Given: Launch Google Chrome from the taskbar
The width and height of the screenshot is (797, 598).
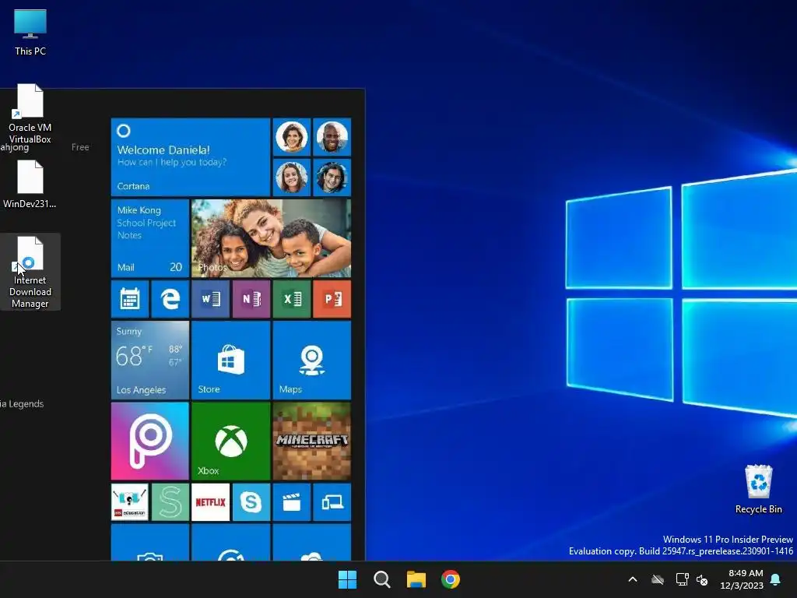Looking at the screenshot, I should coord(451,579).
